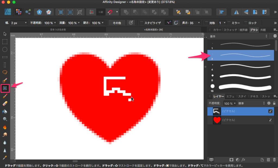This screenshot has width=278, height=168.
Task: Open the 標準 blend mode dropdown
Action: click(251, 103)
